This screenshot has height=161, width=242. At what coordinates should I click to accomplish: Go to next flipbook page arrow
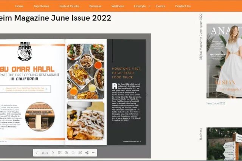coord(53,153)
